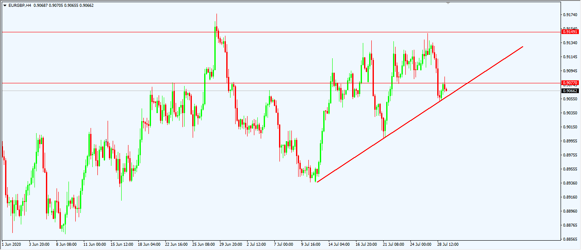This screenshot has height=250, width=581.
Task: Click the 0.89360 price axis label
Action: pyautogui.click(x=570, y=183)
